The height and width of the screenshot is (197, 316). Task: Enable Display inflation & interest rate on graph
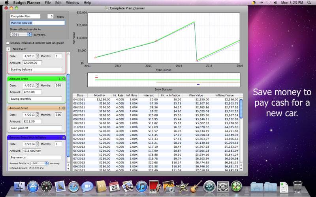[8, 43]
